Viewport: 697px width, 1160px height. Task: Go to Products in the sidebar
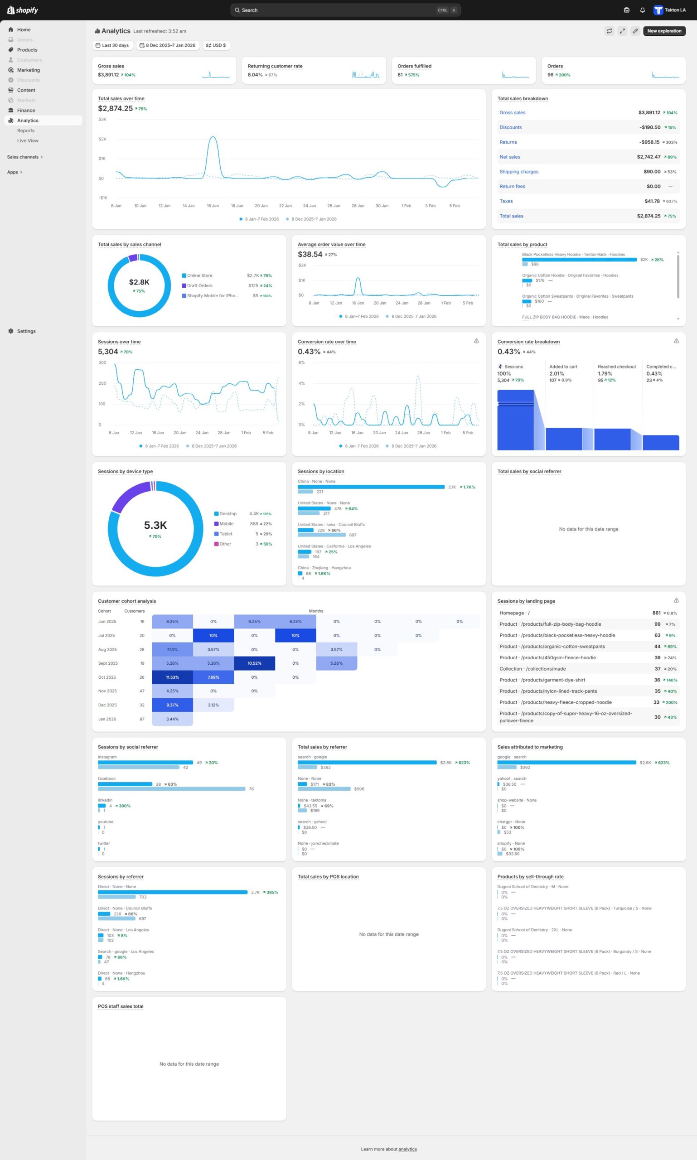(27, 50)
